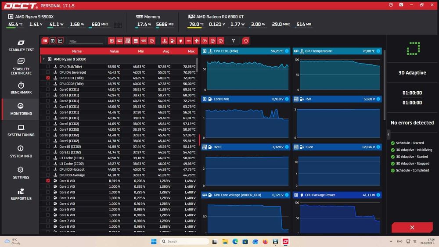Image resolution: width=439 pixels, height=247 pixels.
Task: Open the Stability Test section
Action: point(21,46)
